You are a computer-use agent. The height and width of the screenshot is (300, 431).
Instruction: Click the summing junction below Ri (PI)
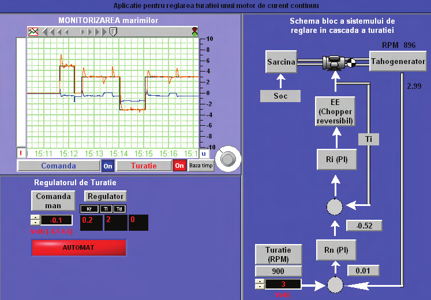(x=334, y=206)
